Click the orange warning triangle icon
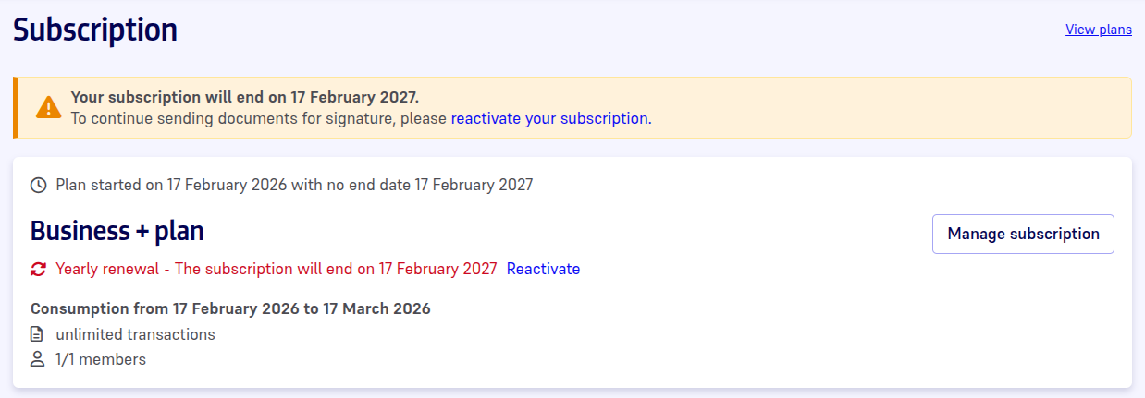This screenshot has height=398, width=1145. 48,108
